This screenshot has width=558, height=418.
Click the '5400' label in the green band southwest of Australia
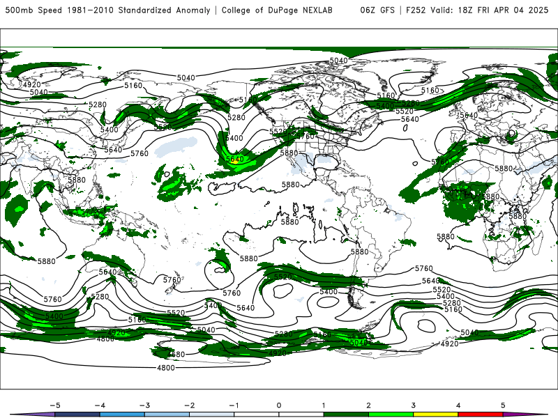(x=54, y=316)
